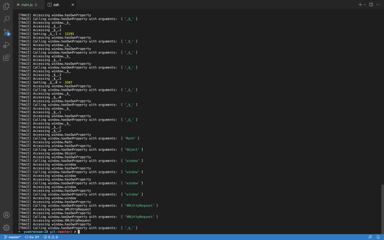Click the notifications bell in status bar

pos(379,237)
